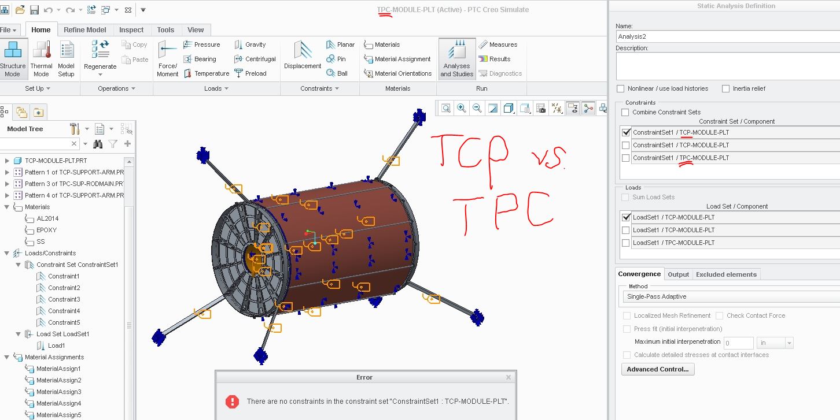
Task: Select the Zoom In magnifier above the model view
Action: pos(460,108)
